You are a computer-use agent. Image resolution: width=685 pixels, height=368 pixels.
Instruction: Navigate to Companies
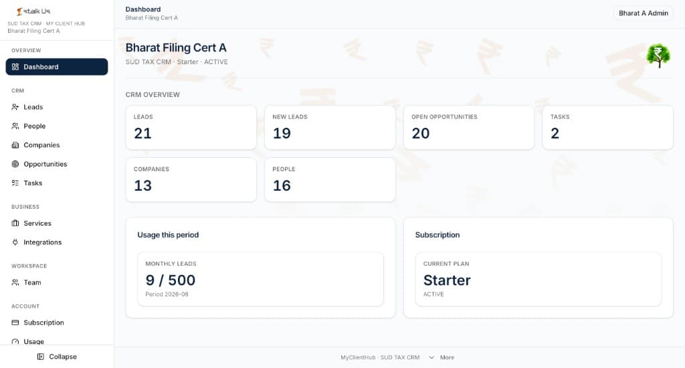[57, 145]
